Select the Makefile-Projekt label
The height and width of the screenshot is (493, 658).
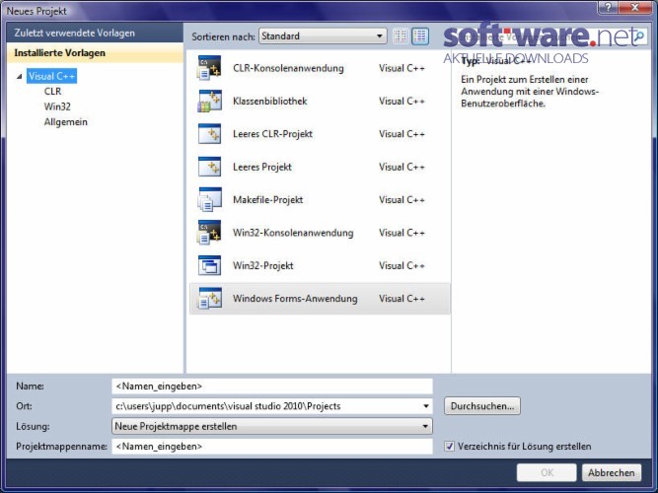(267, 200)
